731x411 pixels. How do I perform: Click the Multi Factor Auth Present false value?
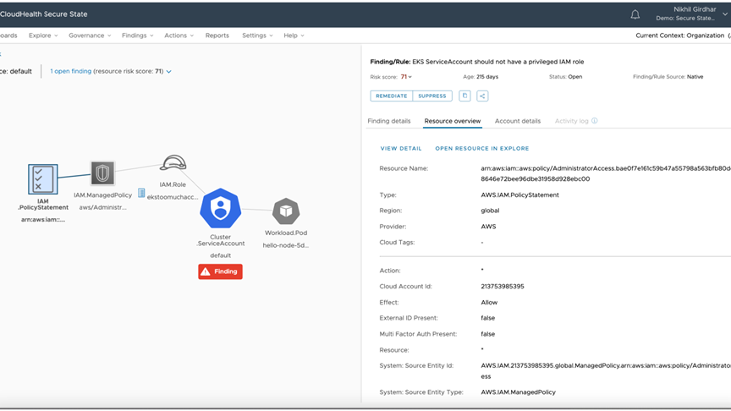(487, 334)
